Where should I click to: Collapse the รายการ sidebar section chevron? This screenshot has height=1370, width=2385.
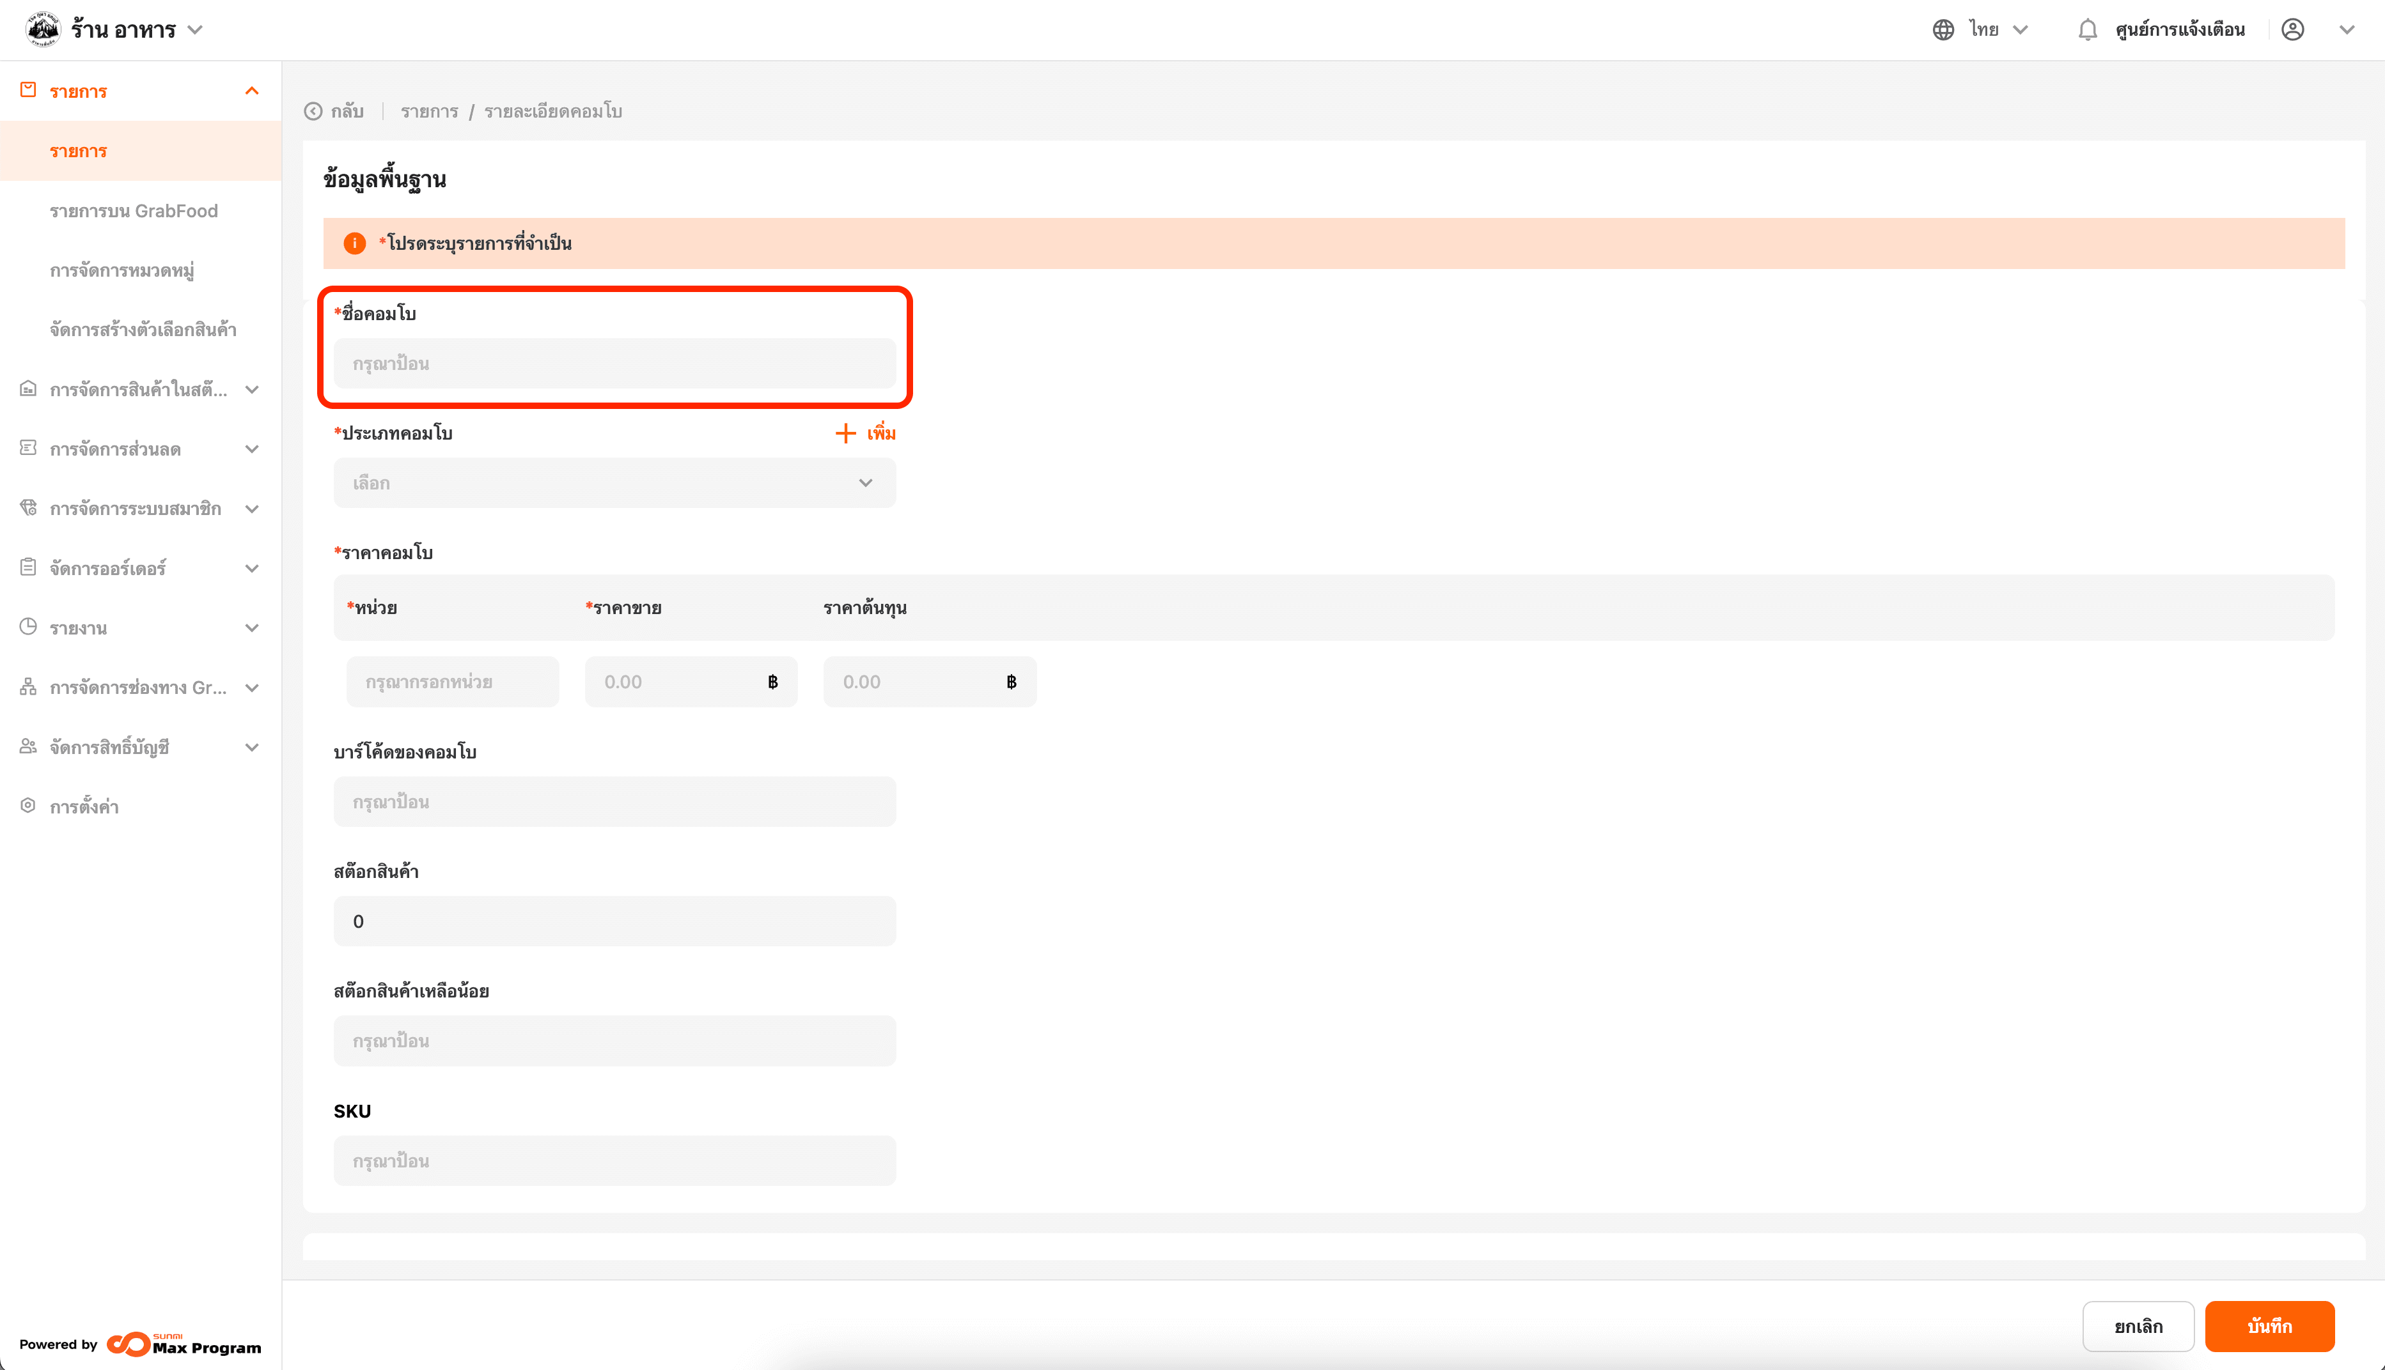pos(251,91)
